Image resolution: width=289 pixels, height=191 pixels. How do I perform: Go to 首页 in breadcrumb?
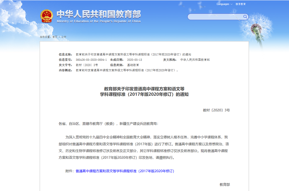(x=55, y=37)
